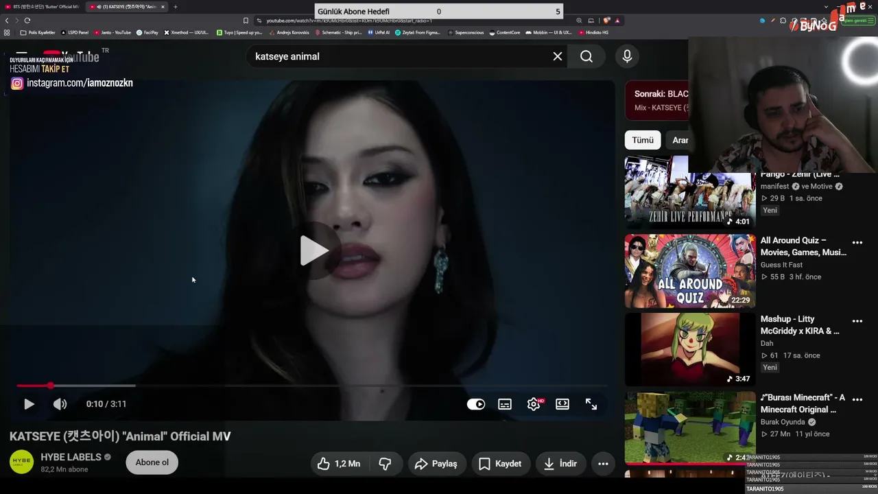The height and width of the screenshot is (494, 878).
Task: Dislike the video with thumbs down
Action: coord(385,464)
